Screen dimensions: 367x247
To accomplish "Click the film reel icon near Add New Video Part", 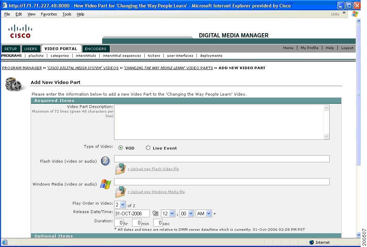I will (x=14, y=84).
